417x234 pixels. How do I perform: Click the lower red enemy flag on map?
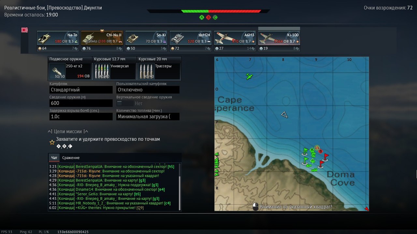[x=321, y=164]
